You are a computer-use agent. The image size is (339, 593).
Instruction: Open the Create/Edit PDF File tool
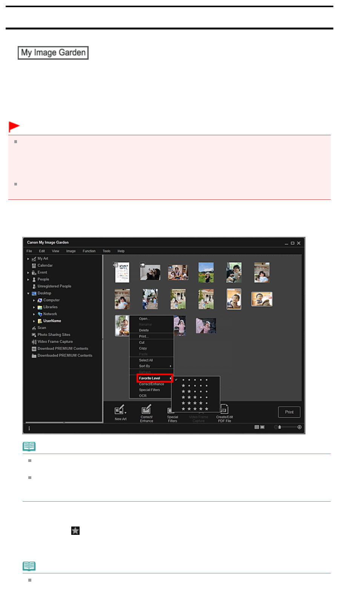click(224, 413)
